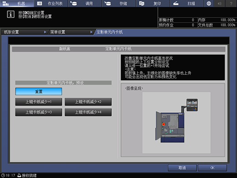Viewport: 237px width, 178px height.
Task: Choose 上辊卡纸减少+4 preset
Action: (x=88, y=112)
